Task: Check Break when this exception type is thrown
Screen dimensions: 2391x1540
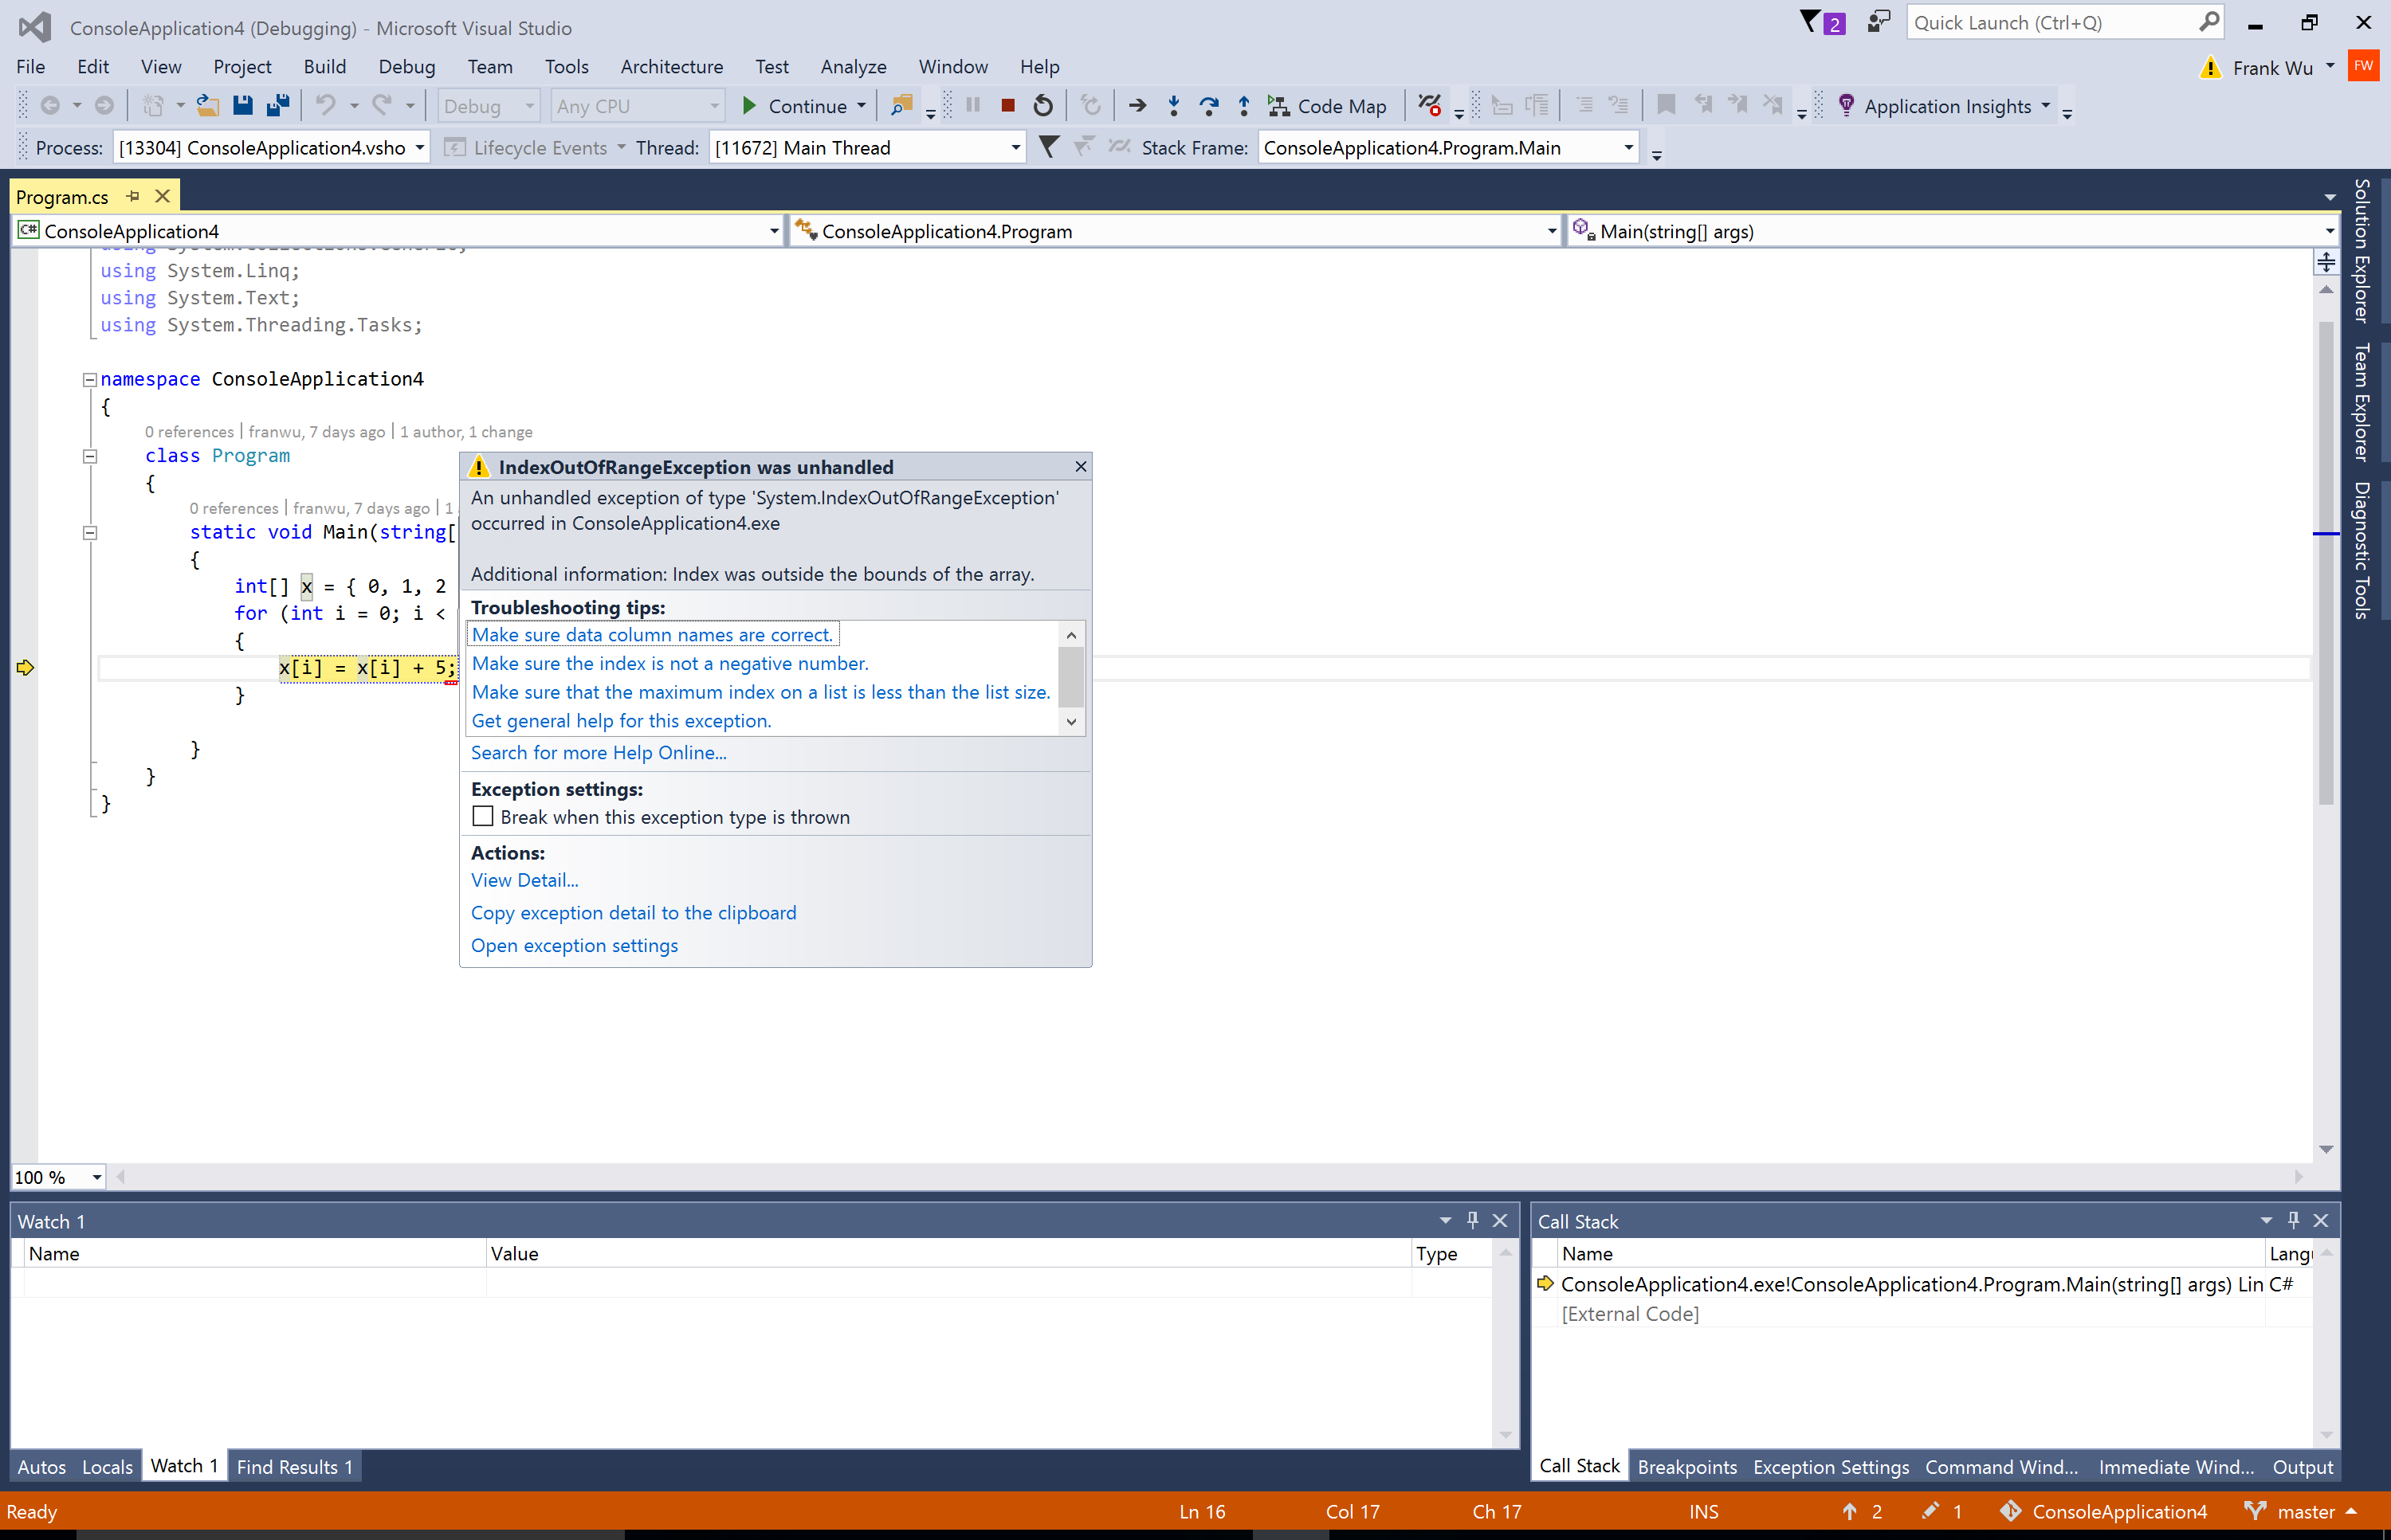Action: 482,816
